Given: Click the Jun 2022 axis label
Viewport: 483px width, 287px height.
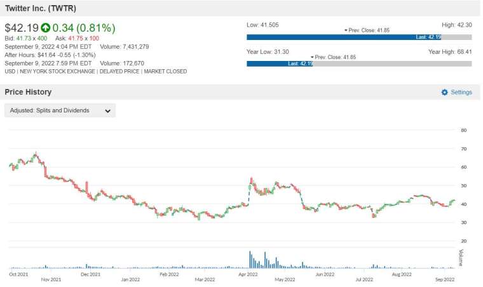Looking at the screenshot, I should point(325,274).
